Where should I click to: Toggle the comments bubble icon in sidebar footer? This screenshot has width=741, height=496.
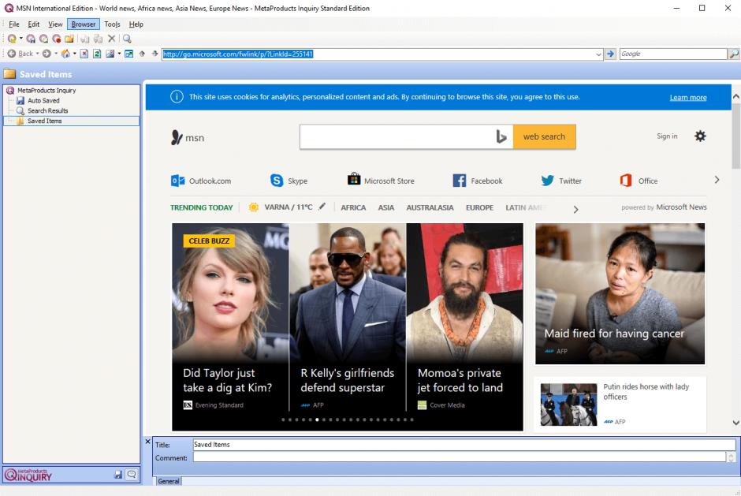pos(132,474)
